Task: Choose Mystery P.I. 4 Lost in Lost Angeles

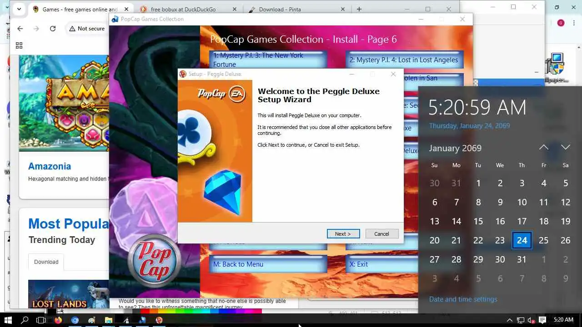Action: [404, 59]
